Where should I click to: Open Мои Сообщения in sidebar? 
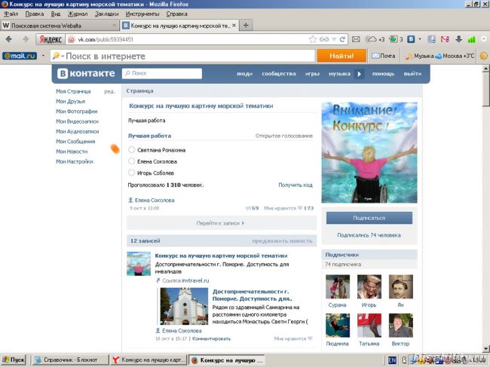[x=75, y=142]
